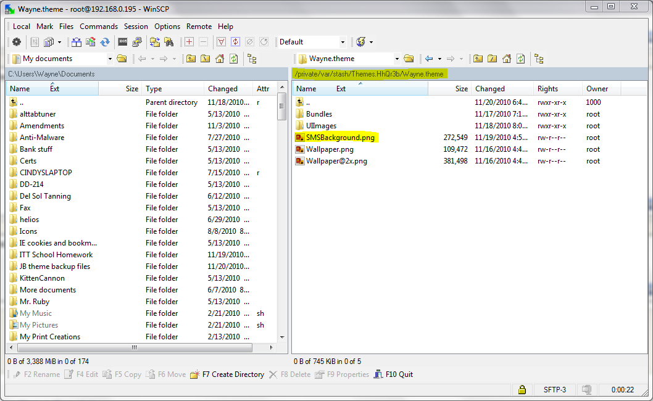This screenshot has width=653, height=401.
Task: Click the remote path /private/var/stash/Themes.HhQr3b/Wayne.theme
Action: pyautogui.click(x=369, y=74)
